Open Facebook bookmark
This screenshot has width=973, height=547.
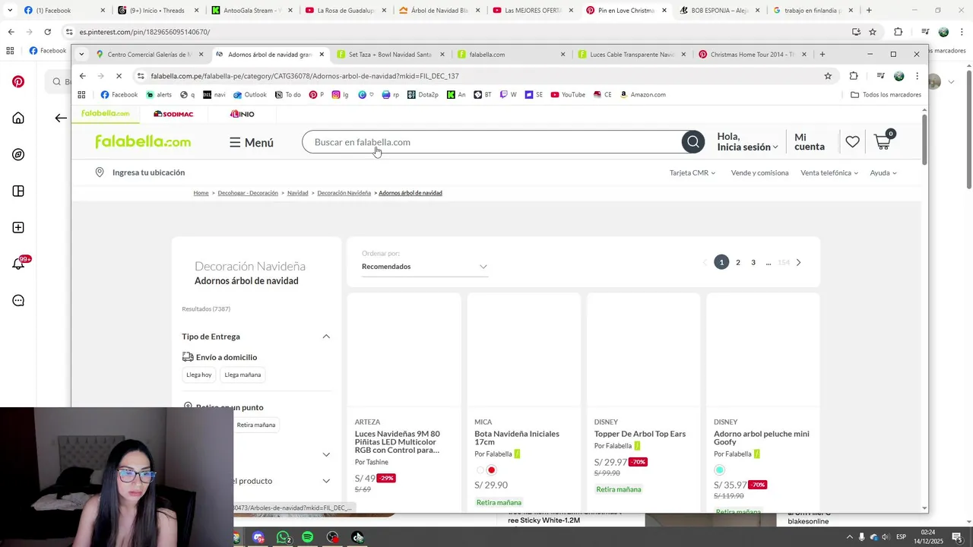tap(119, 95)
